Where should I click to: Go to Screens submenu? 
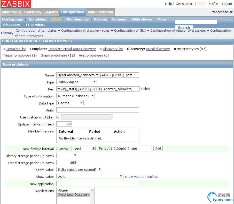point(119,19)
